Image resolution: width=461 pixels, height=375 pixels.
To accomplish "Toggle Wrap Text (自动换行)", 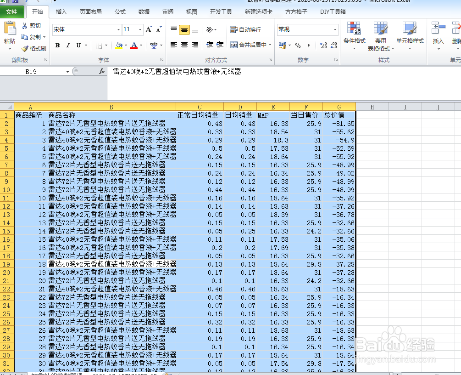I will click(245, 29).
